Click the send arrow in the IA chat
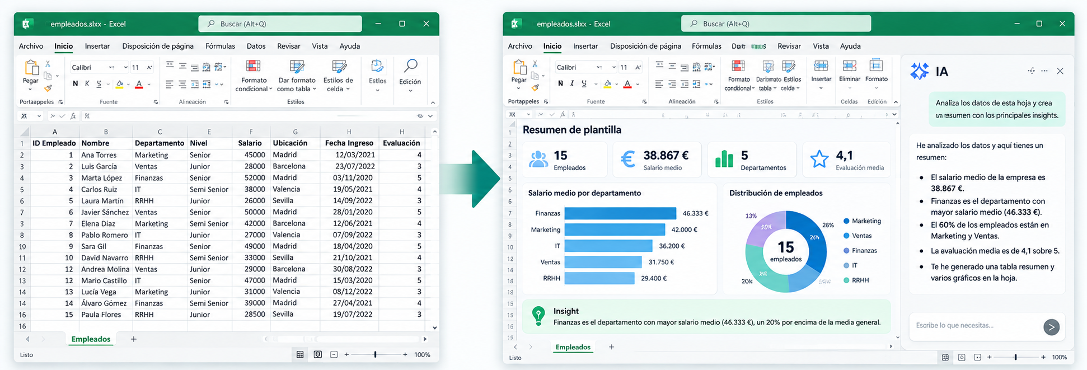Viewport: 1087px width, 370px height. tap(1051, 327)
